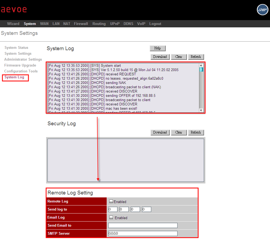The image size is (270, 243).
Task: Refresh the System Log
Action: [x=196, y=57]
